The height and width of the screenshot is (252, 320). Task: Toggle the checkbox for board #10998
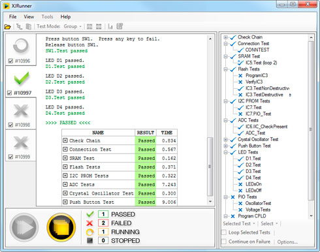(10, 125)
